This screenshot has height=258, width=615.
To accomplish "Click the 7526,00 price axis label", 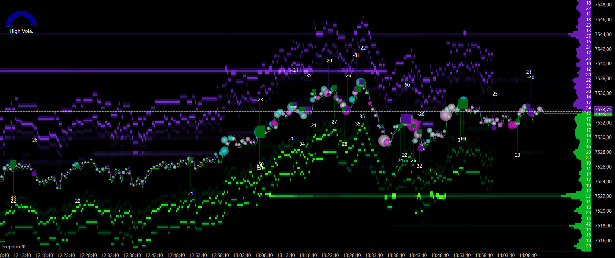I will click(x=603, y=167).
